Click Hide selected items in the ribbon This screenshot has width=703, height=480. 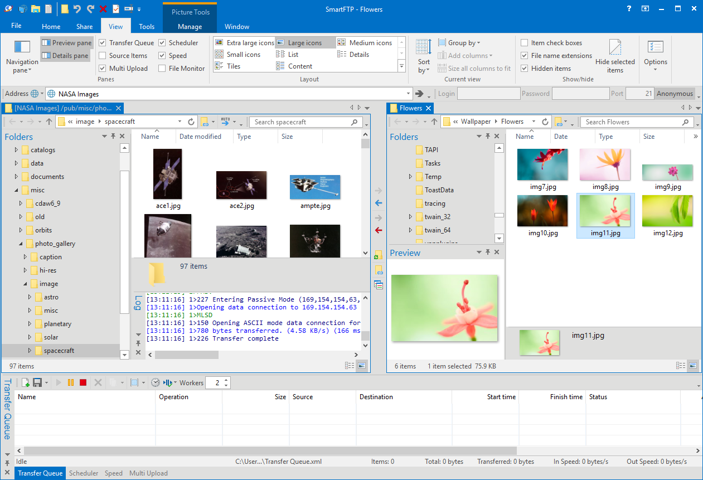point(615,55)
